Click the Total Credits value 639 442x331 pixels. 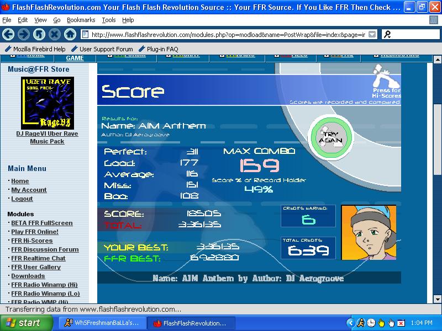(308, 250)
